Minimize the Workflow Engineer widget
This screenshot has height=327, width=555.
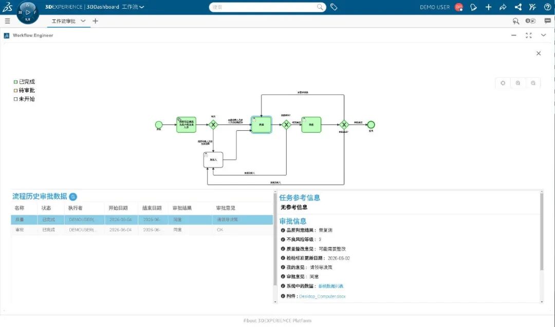[x=513, y=35]
